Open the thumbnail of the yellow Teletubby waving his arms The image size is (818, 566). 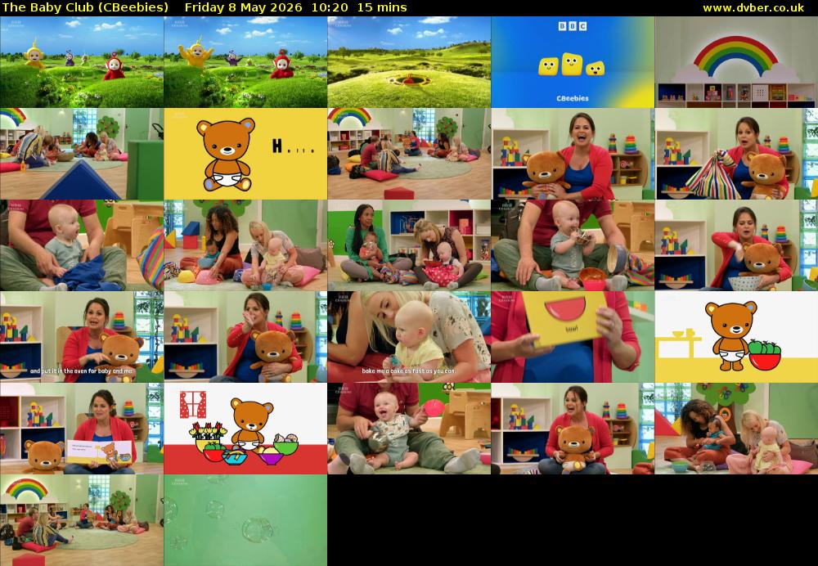(x=245, y=62)
